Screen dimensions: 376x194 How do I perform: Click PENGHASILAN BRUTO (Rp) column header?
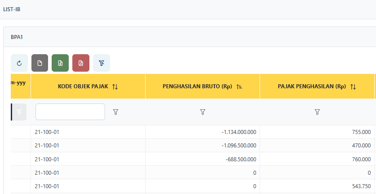[x=203, y=86]
